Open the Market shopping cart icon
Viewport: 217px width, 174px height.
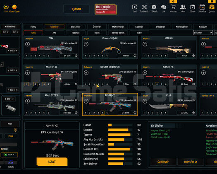click(x=173, y=7)
